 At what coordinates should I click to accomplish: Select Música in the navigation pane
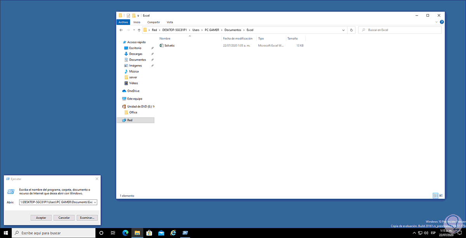point(134,71)
